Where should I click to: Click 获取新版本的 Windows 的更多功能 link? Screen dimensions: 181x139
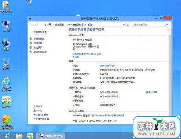coord(87,55)
